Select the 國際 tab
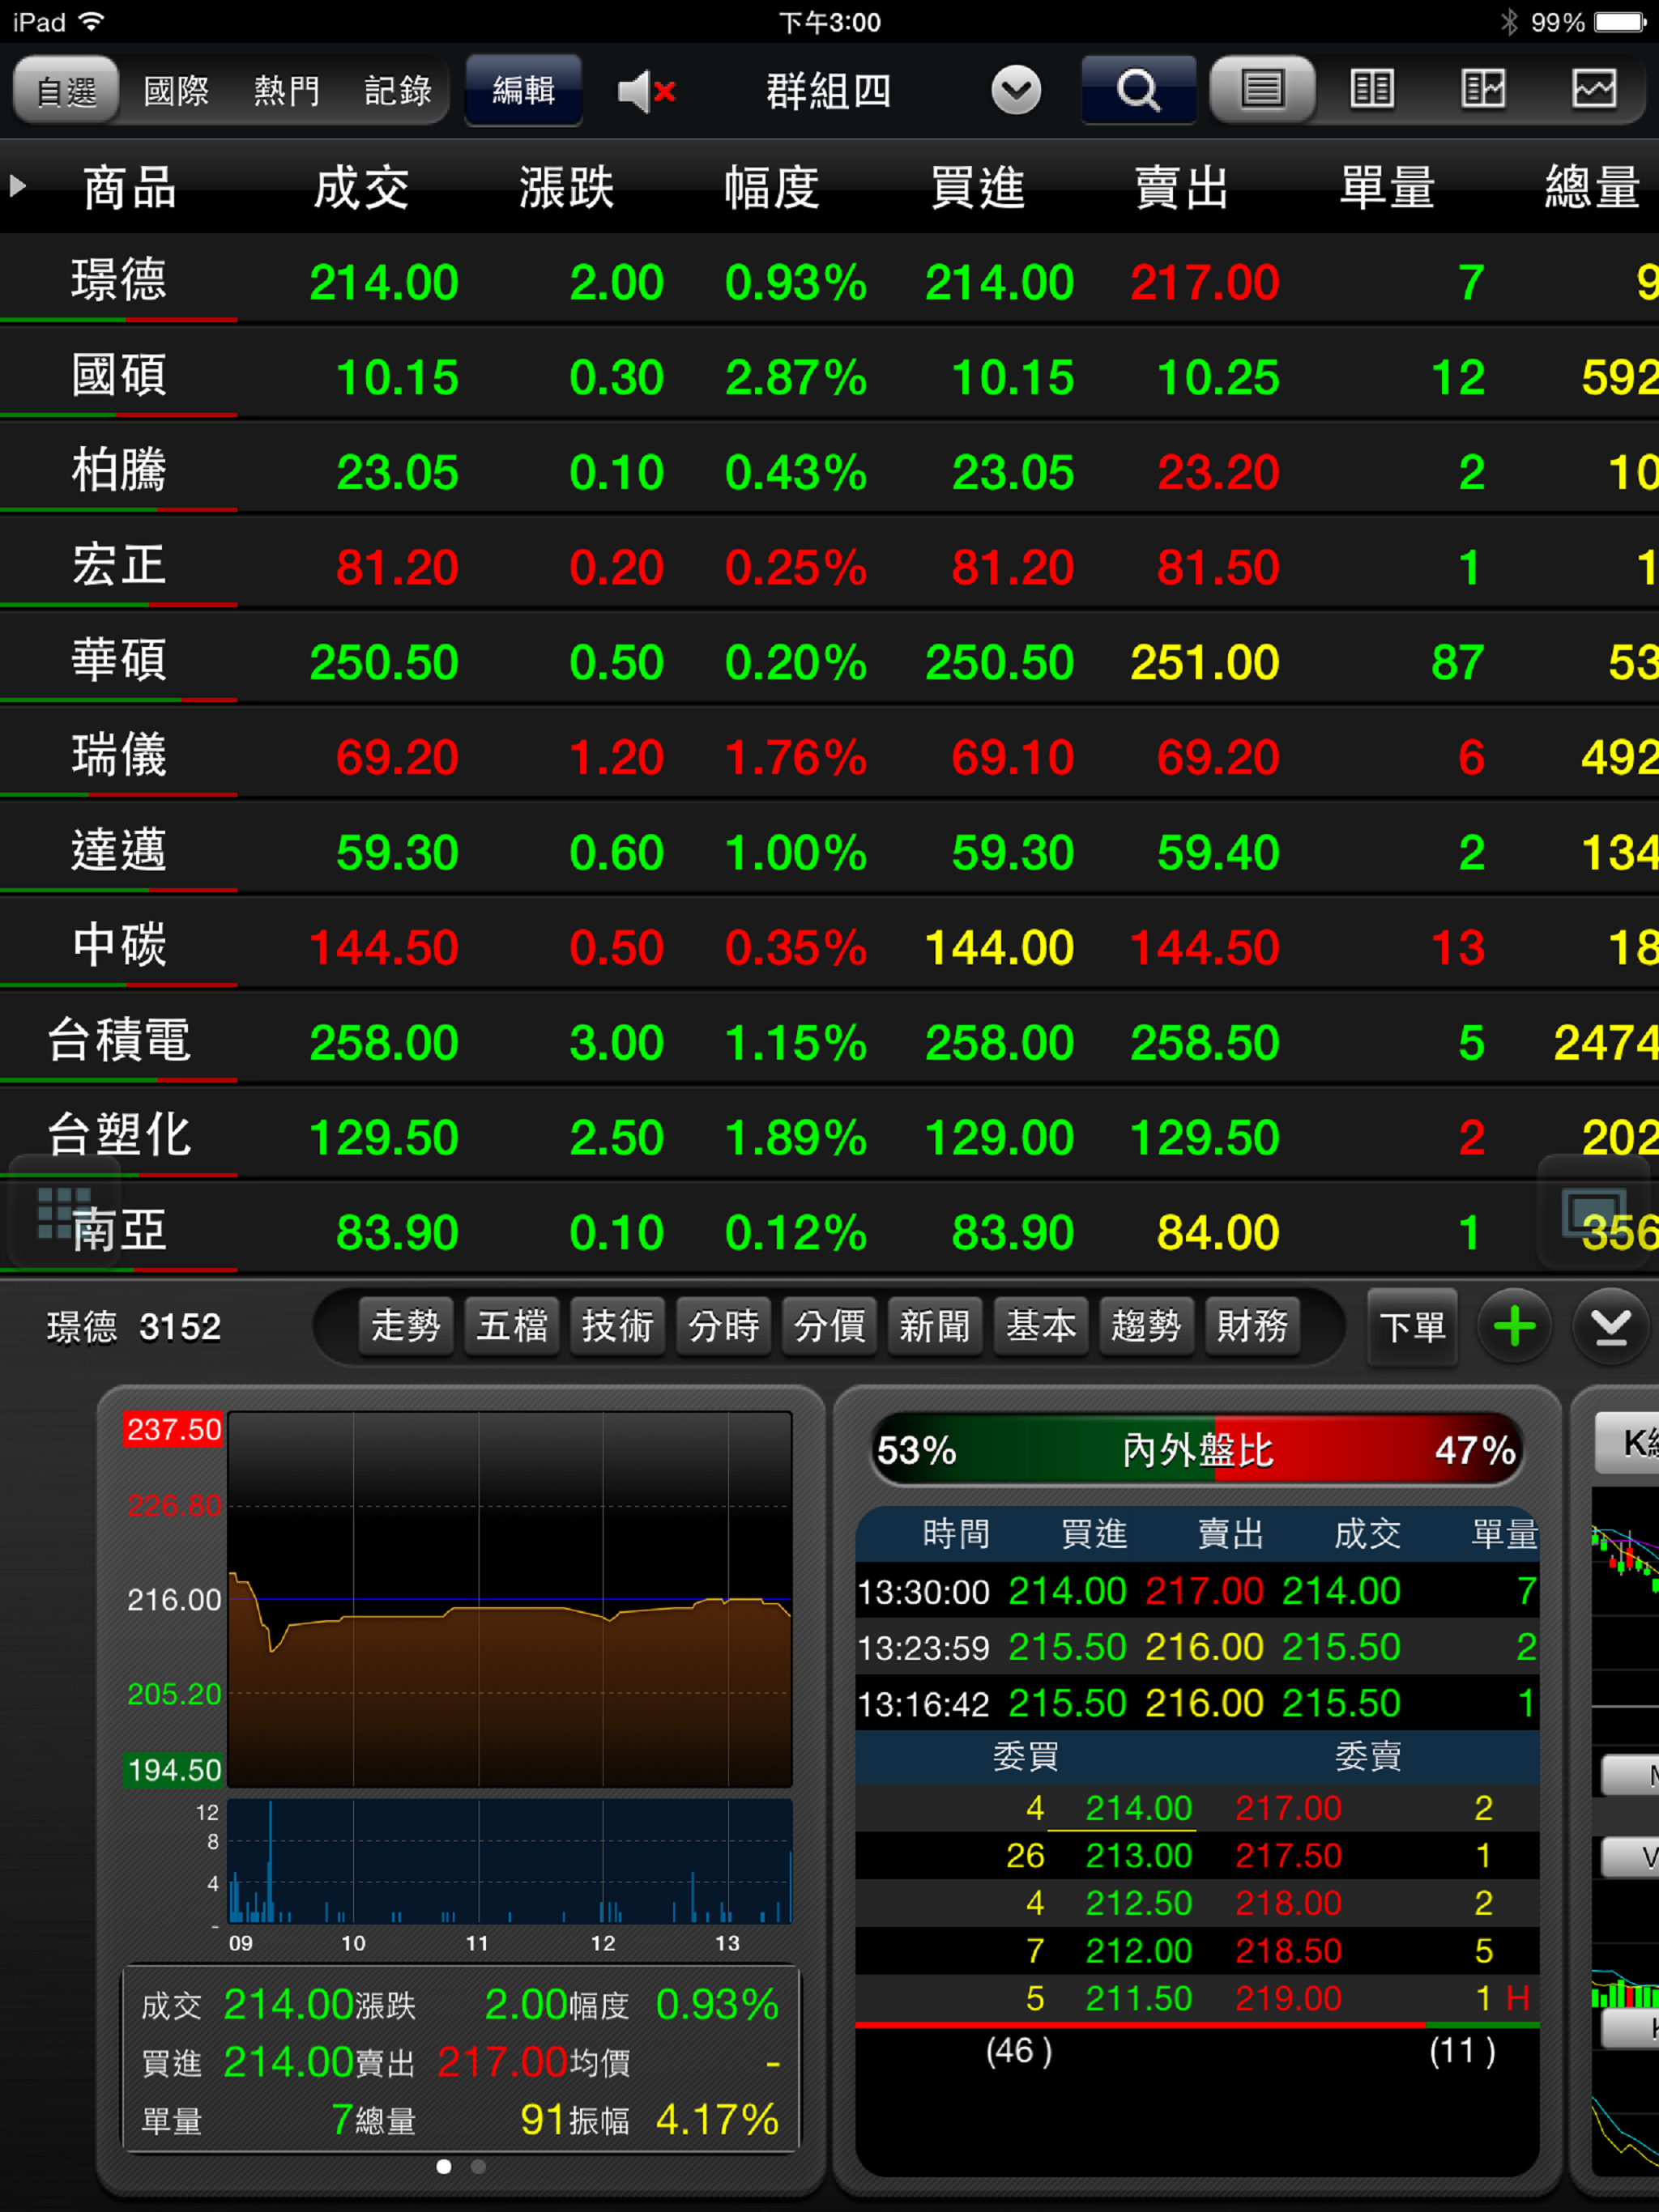Screen dimensions: 1659x2212 176,91
